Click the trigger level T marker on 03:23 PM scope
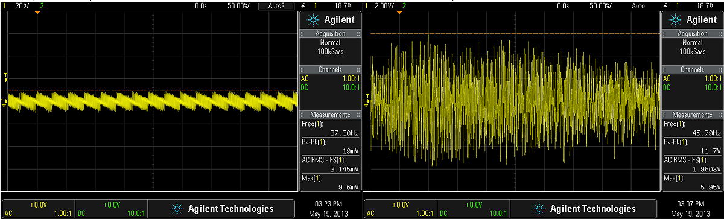The height and width of the screenshot is (219, 724). point(5,77)
